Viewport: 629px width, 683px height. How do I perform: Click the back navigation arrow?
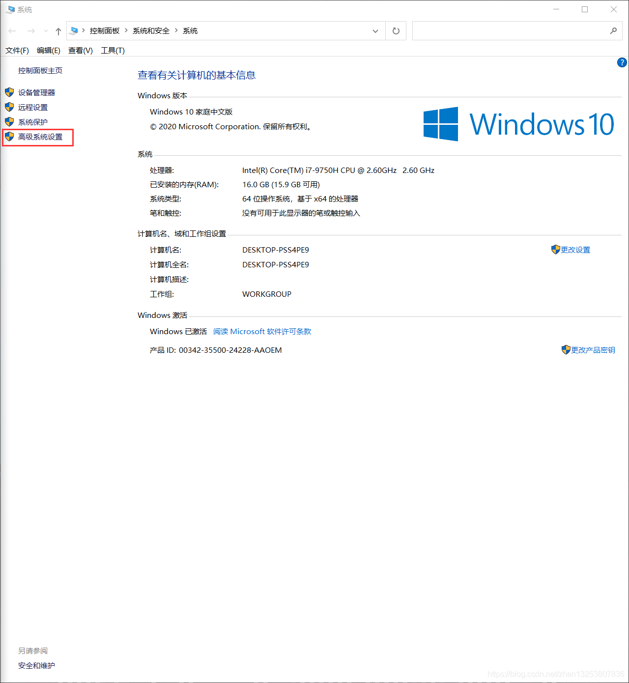[x=12, y=31]
